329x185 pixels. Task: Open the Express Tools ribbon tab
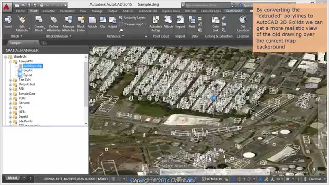pyautogui.click(x=171, y=11)
